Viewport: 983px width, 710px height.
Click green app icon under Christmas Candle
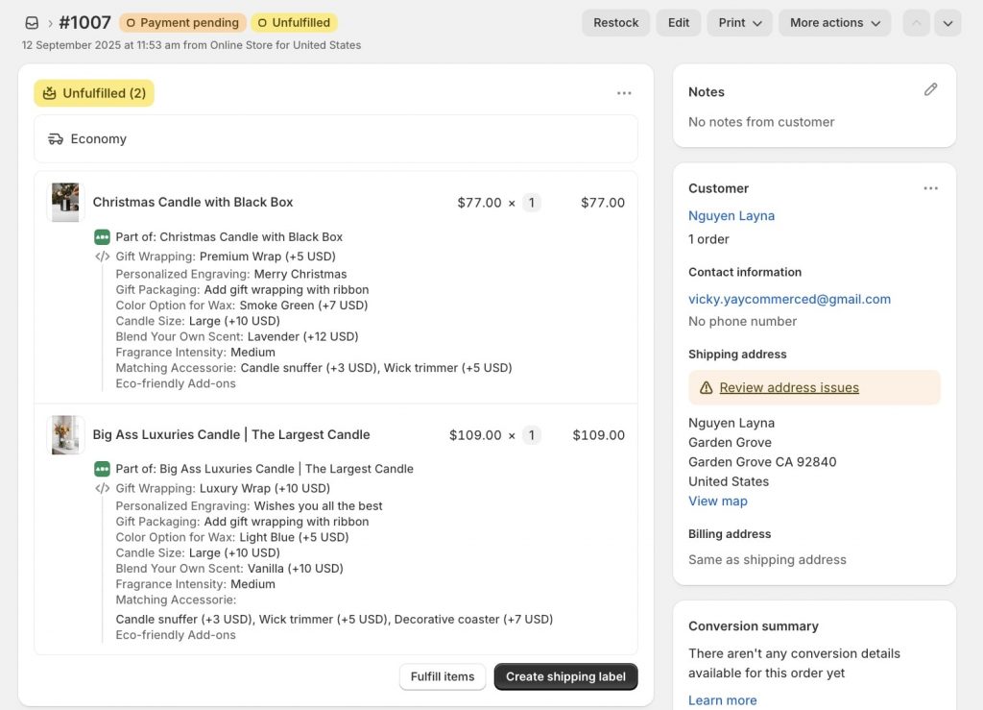[x=102, y=237]
